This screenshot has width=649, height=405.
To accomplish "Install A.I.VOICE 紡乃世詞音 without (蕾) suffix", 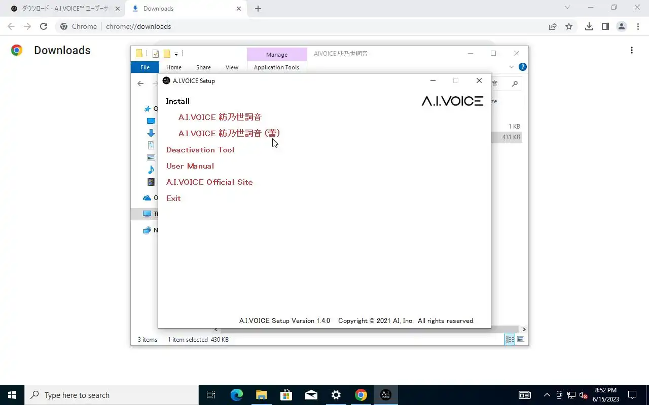I will pos(220,117).
